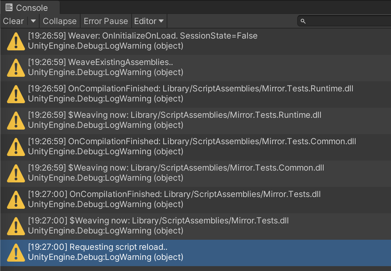Click warning icon beside Weaving Mirror.Tests.dll

point(15,225)
